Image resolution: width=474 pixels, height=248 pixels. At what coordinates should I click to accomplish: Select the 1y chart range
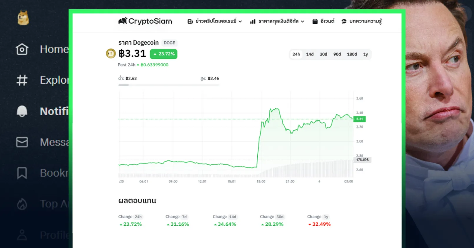click(x=365, y=54)
